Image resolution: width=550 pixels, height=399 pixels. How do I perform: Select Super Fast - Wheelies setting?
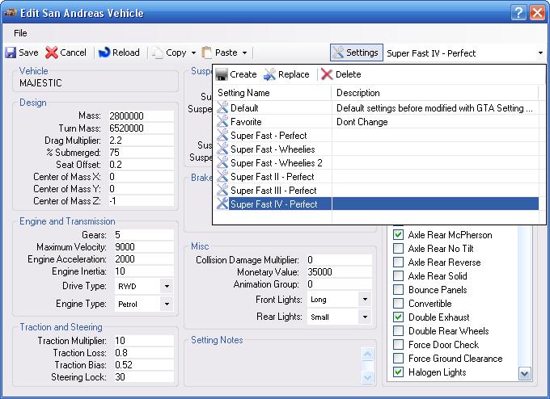click(273, 149)
